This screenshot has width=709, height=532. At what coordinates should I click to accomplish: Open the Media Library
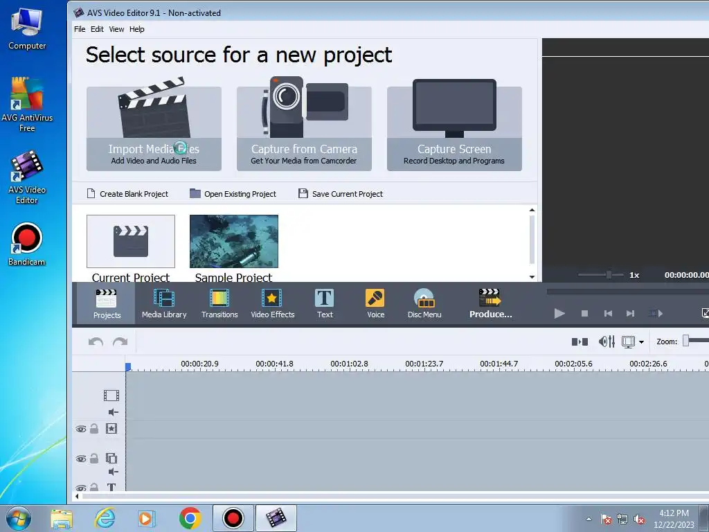(163, 303)
